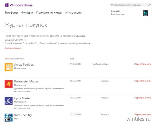Click Покупка in the Pedometer Master row
This screenshot has width=156, height=126.
[104, 81]
